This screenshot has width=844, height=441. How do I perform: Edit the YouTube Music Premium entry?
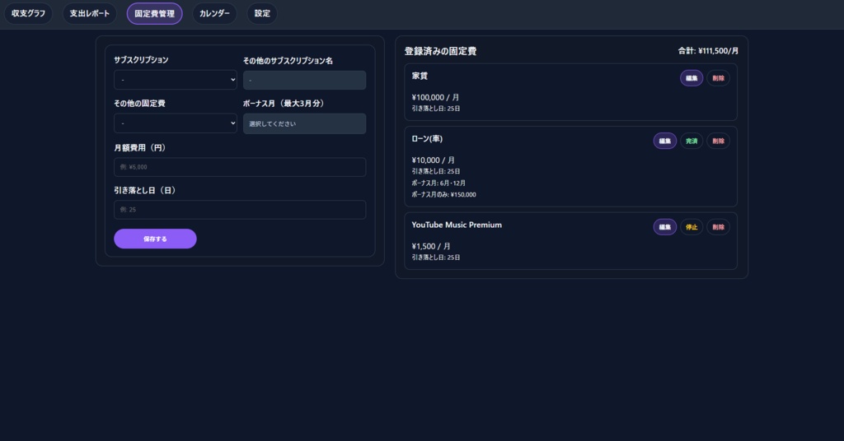(x=665, y=227)
